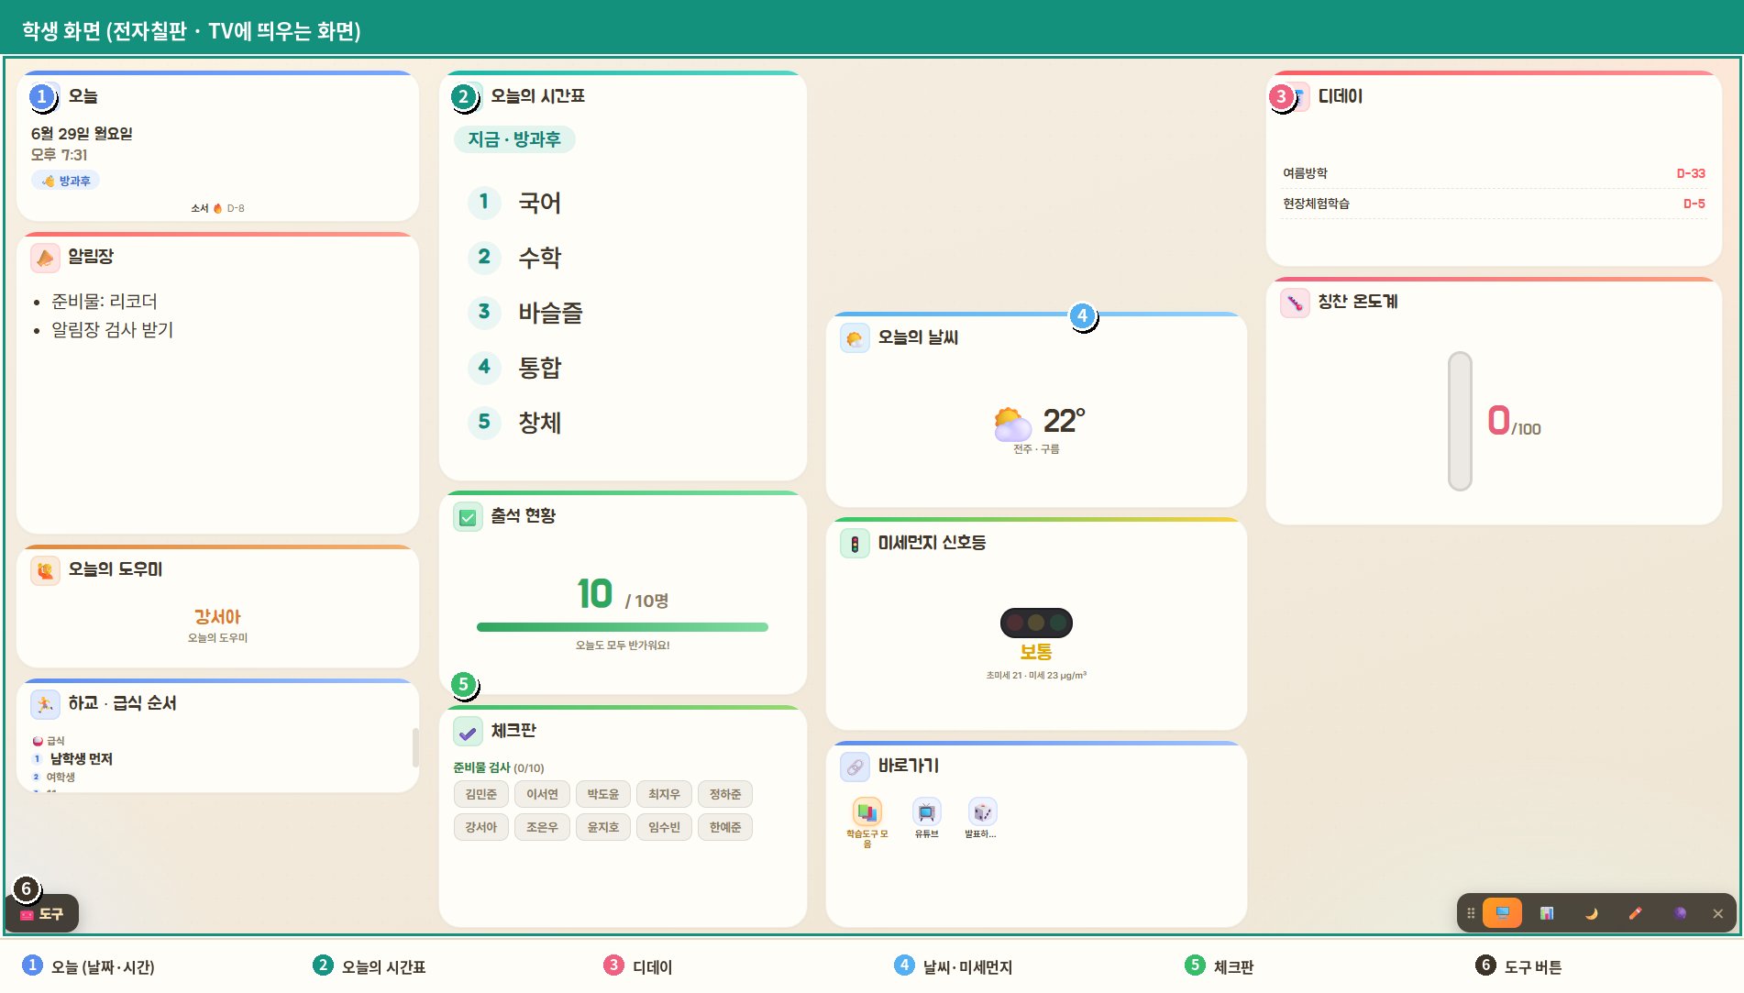Select the pencil tool in floating toolbar
The image size is (1744, 993).
tap(1635, 913)
